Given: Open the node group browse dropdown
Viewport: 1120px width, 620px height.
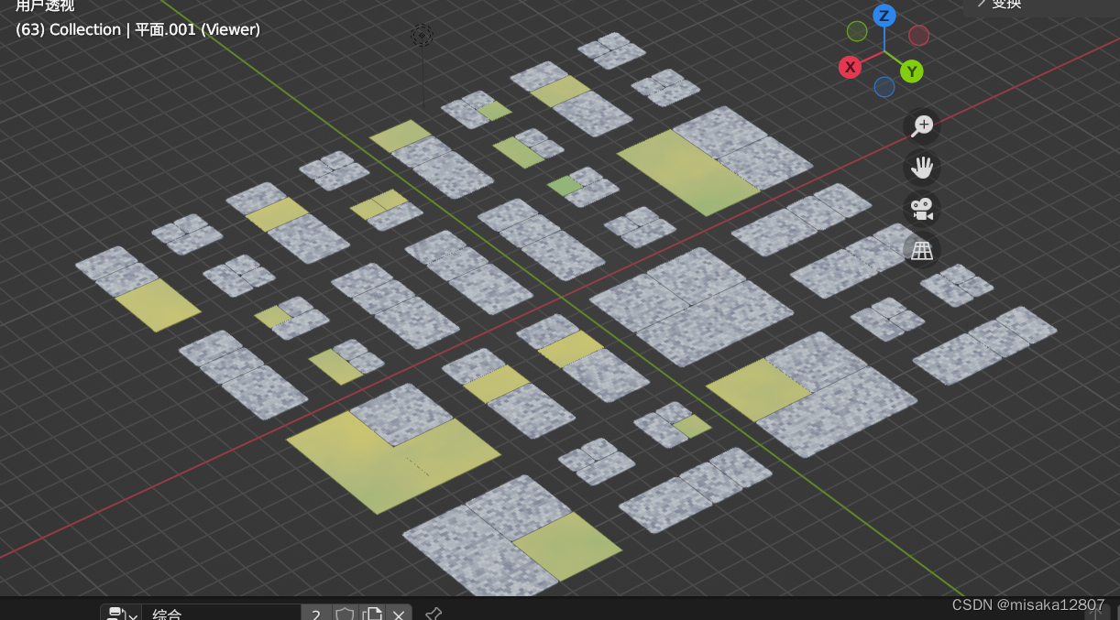Looking at the screenshot, I should (x=121, y=614).
